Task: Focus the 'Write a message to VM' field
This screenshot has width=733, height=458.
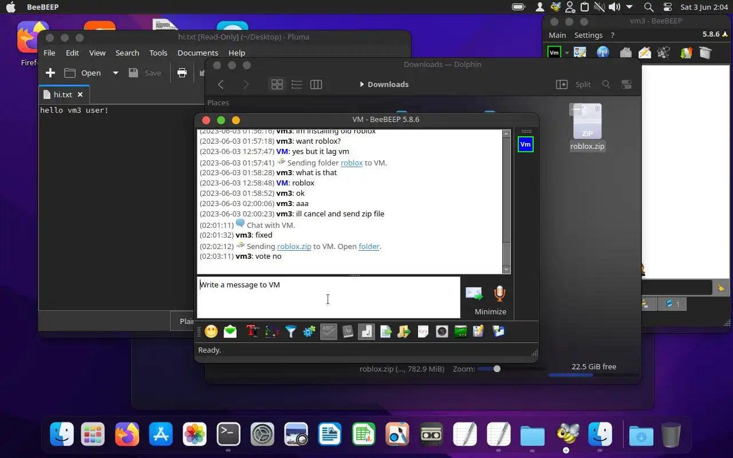Action: 329,298
